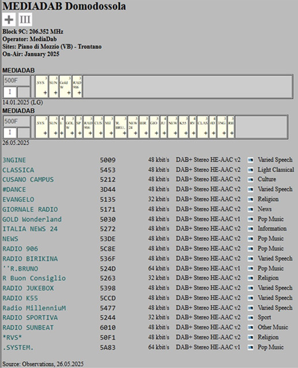298x368 pixels.
Task: Click the 'Culture' programme type
Action: click(x=267, y=179)
